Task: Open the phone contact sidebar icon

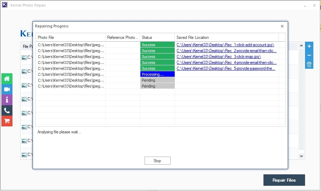Action: pyautogui.click(x=7, y=110)
